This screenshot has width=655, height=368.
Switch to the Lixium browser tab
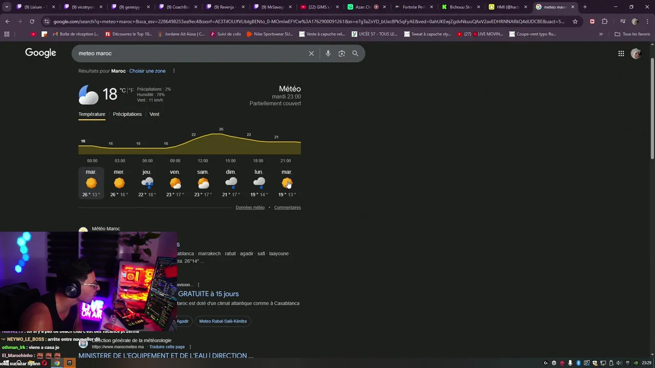pos(35,7)
